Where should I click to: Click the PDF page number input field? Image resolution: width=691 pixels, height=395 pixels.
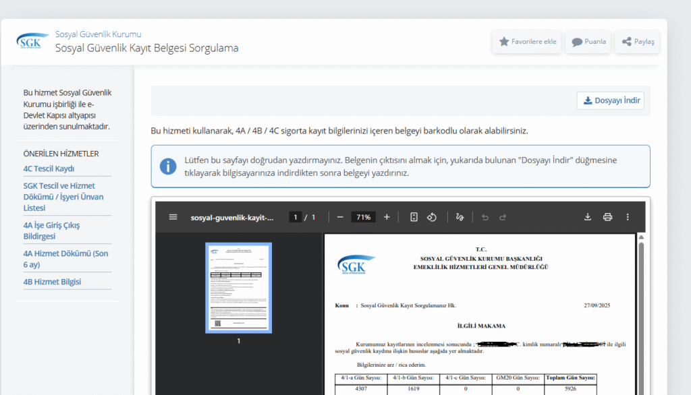pyautogui.click(x=295, y=217)
